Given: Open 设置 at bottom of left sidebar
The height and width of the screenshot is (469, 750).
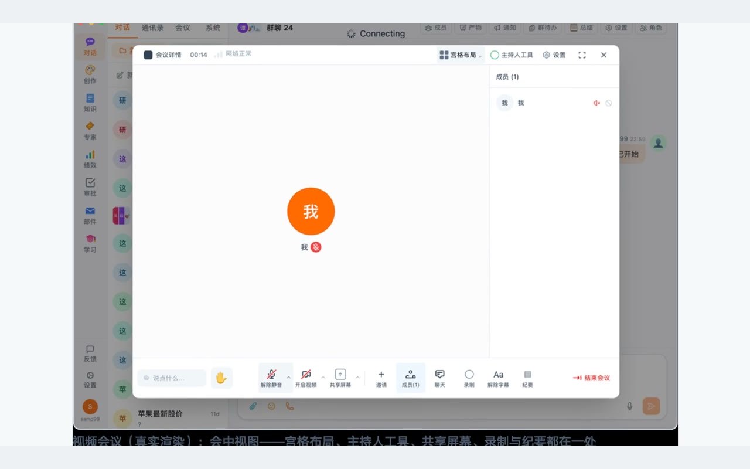Looking at the screenshot, I should 90,380.
